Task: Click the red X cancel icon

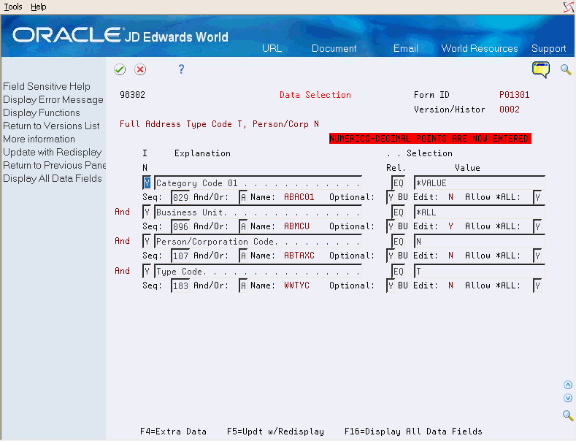Action: 140,69
